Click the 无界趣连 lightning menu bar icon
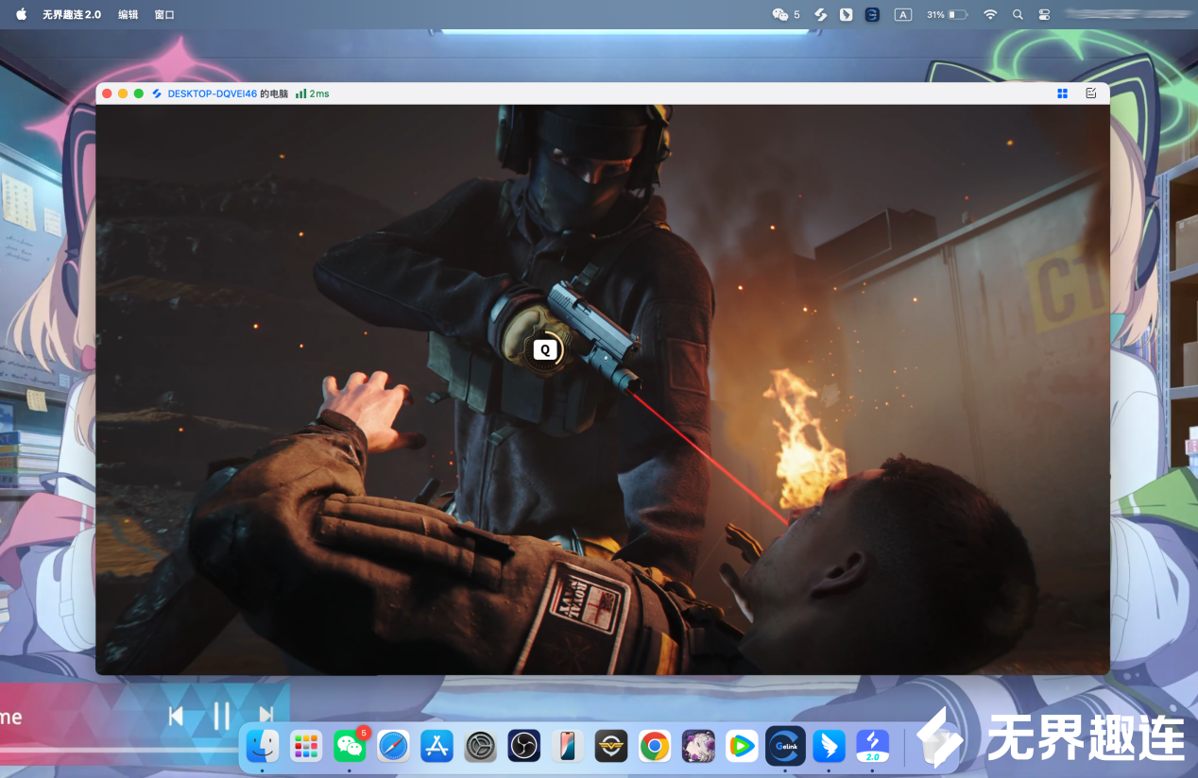The width and height of the screenshot is (1198, 778). pos(821,15)
